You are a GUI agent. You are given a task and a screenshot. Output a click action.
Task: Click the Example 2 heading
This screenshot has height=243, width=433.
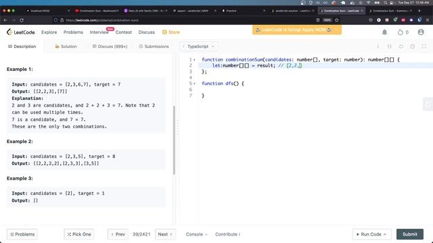coord(20,141)
